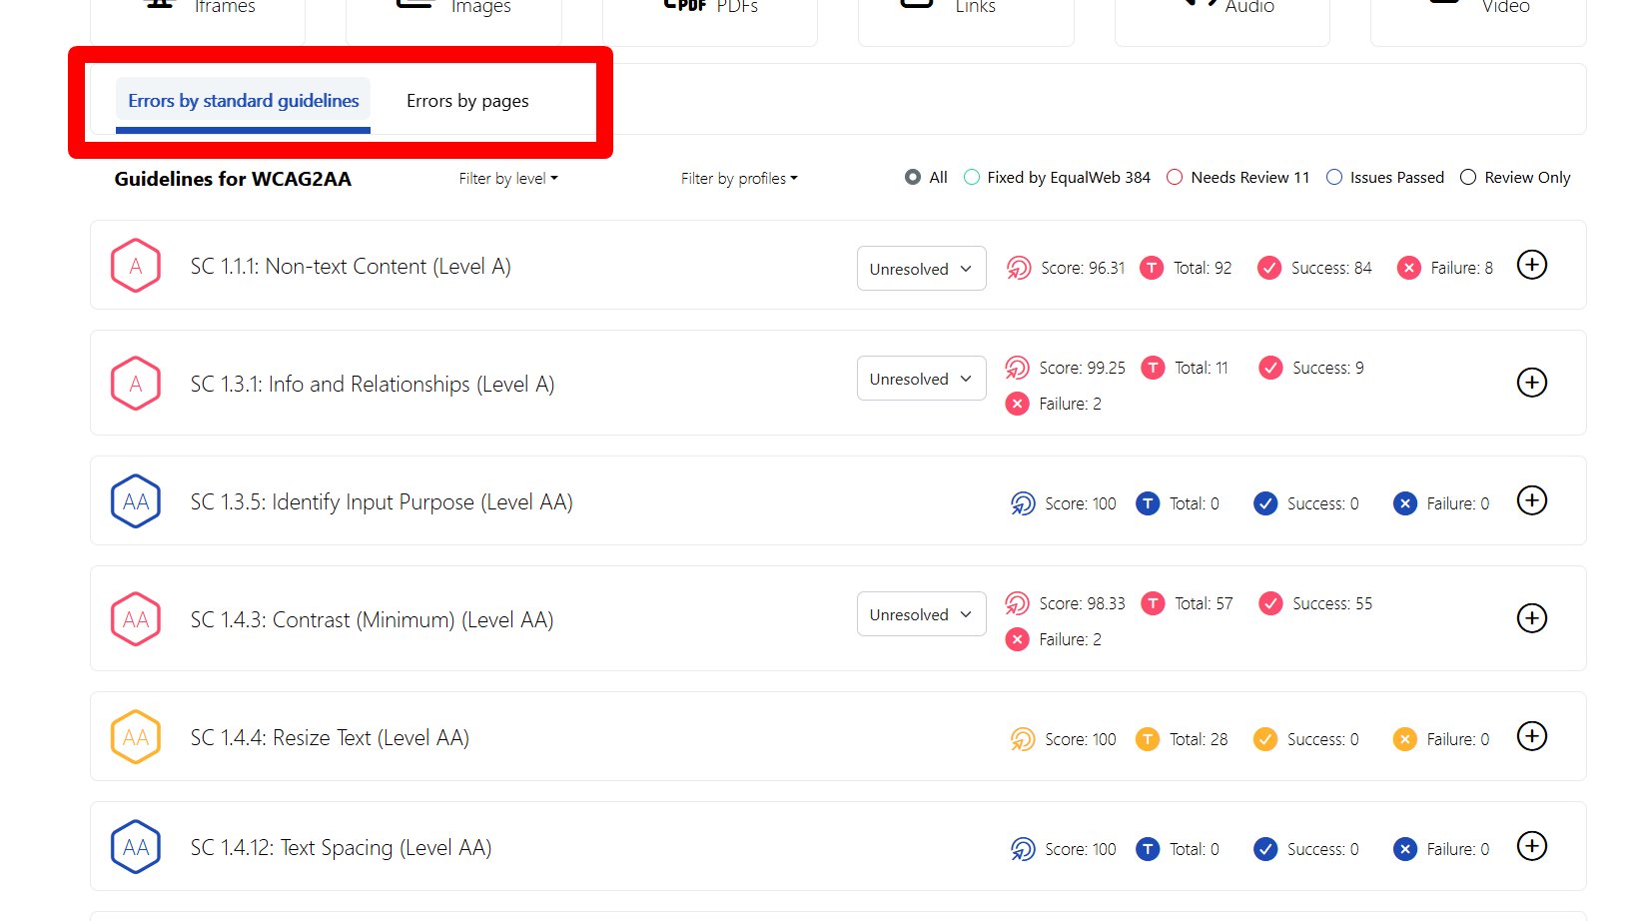1639x921 pixels.
Task: Click the blue AA hexagon for SC 1.3.5
Action: (136, 501)
